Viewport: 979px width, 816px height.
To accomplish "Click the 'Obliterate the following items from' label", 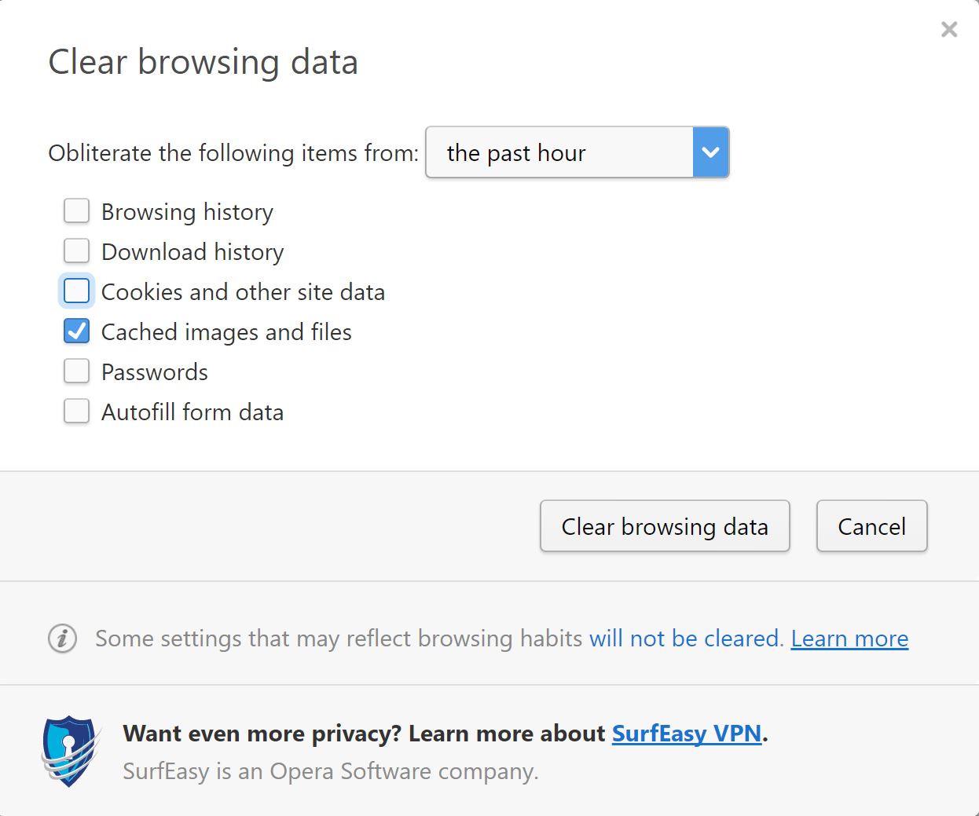I will (x=233, y=153).
